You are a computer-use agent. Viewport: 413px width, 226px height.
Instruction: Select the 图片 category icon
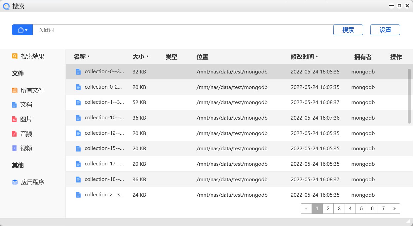point(15,119)
